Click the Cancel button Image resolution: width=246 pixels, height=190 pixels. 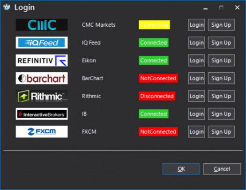(x=222, y=169)
